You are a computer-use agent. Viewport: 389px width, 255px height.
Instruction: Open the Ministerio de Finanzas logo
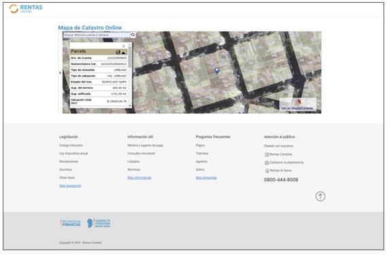71,223
